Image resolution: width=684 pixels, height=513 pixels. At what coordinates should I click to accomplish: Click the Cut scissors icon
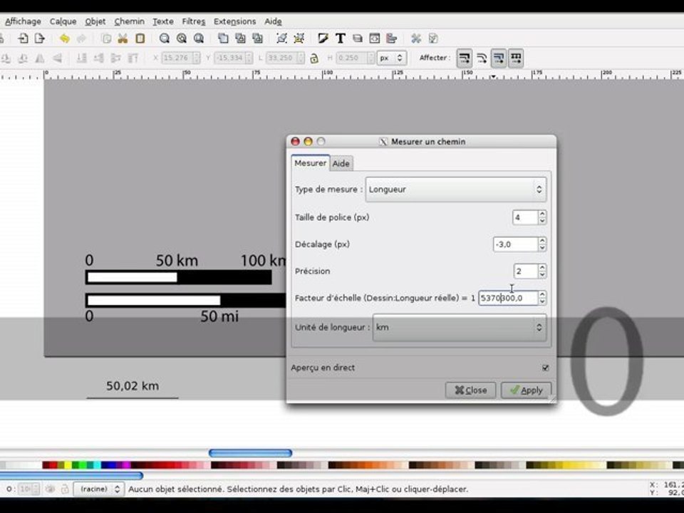click(x=123, y=38)
